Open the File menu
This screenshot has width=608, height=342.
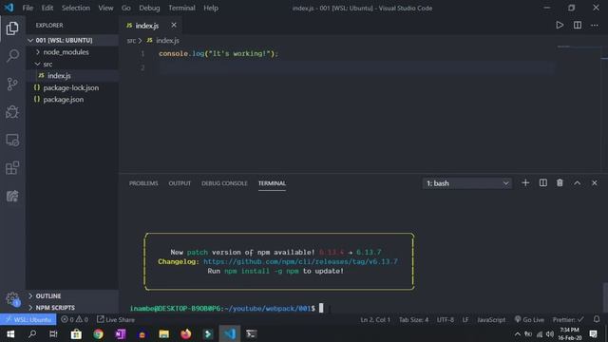(x=28, y=8)
